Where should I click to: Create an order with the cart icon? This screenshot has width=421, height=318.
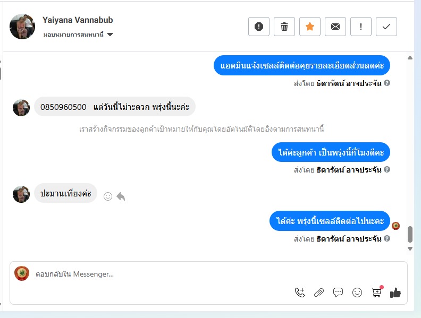tap(376, 293)
